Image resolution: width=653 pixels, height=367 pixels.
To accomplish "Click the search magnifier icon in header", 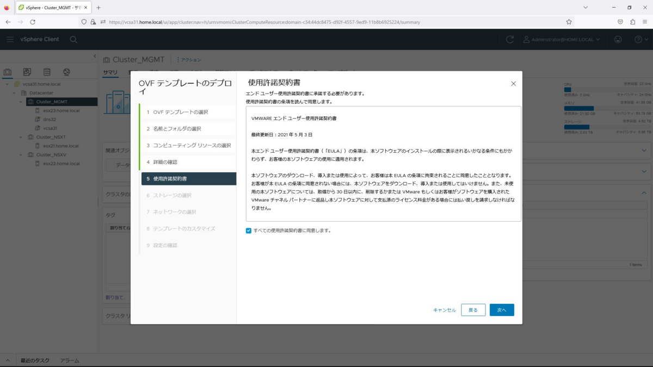I will [73, 40].
